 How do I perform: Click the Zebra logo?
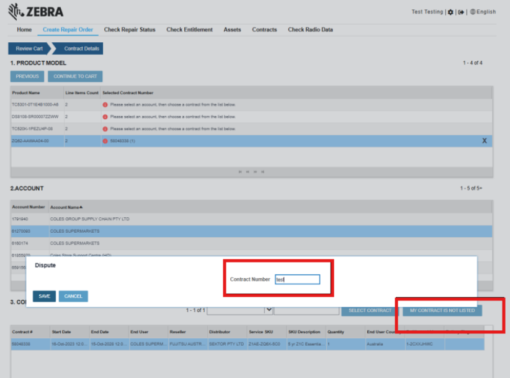click(x=35, y=12)
